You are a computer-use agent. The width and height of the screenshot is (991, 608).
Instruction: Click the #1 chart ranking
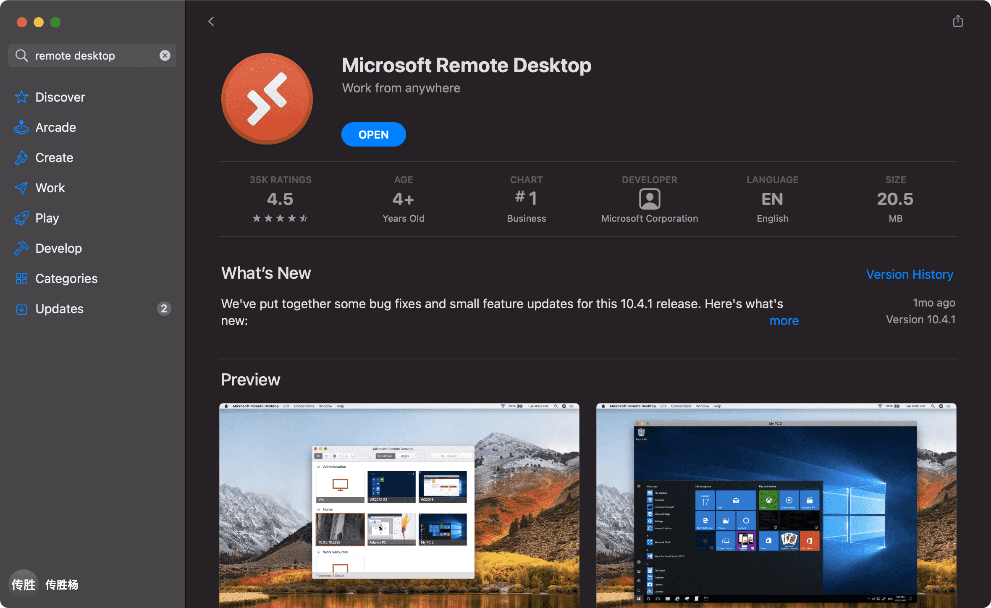526,198
